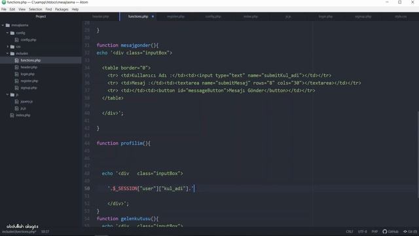Collapse the config folder chevron
Viewport: 419px width, 236px height.
pos(7,33)
